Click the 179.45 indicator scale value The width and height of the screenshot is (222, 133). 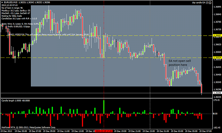click(x=216, y=100)
